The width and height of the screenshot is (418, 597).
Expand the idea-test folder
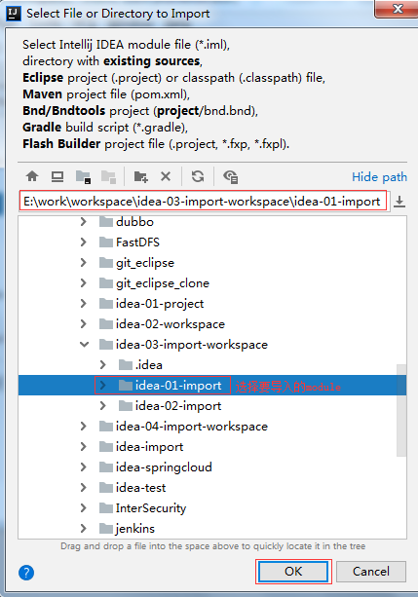[84, 488]
